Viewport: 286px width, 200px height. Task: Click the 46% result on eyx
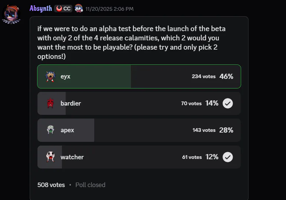226,77
